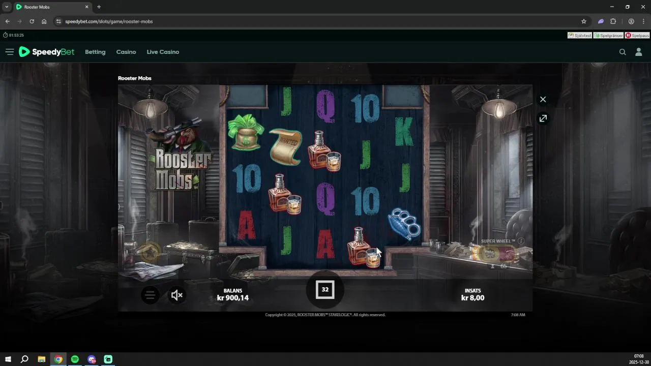The height and width of the screenshot is (366, 651).
Task: Reload the page
Action: [x=32, y=21]
